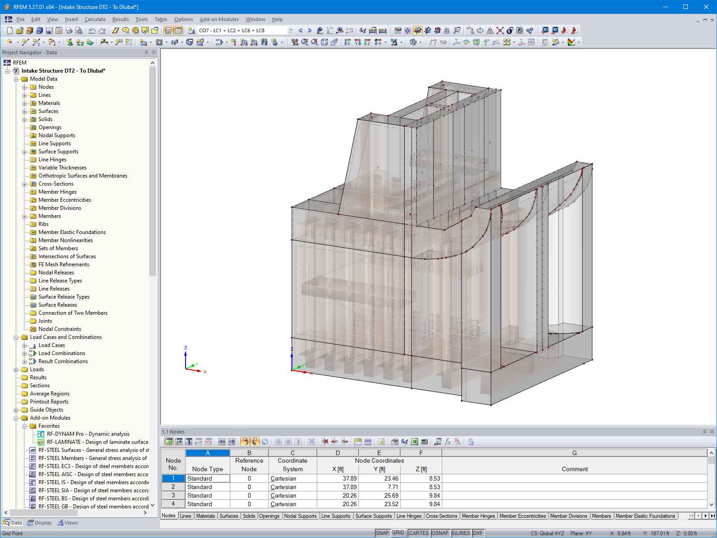Select the Save icon in toolbar
This screenshot has height=538, width=717.
pyautogui.click(x=49, y=30)
